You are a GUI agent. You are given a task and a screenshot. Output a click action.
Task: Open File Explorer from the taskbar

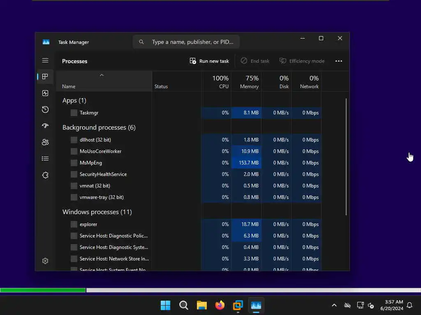[201, 305]
